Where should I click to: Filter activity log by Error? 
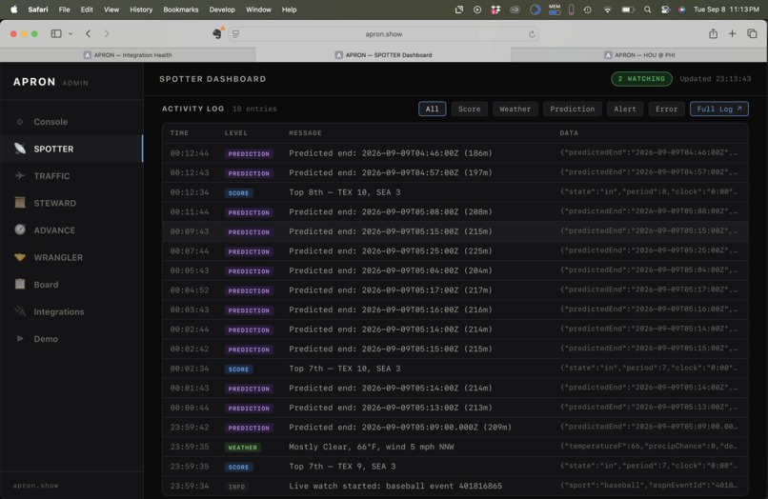[666, 109]
